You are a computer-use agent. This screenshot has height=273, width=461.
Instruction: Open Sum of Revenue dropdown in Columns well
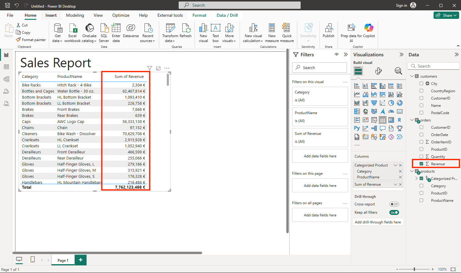395,184
